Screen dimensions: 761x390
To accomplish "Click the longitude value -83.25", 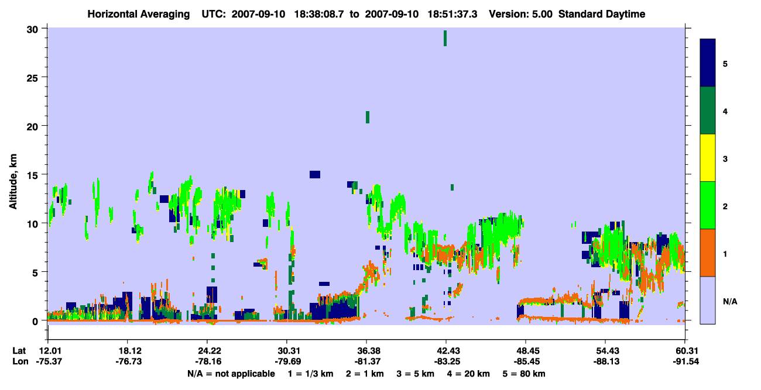I will click(x=445, y=361).
